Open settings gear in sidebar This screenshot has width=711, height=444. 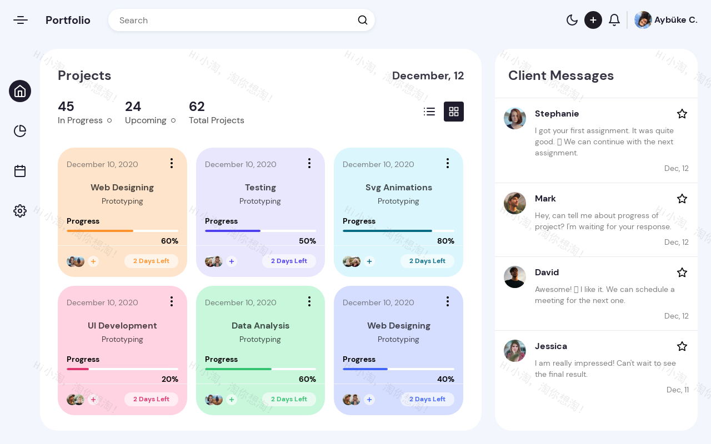click(x=20, y=211)
